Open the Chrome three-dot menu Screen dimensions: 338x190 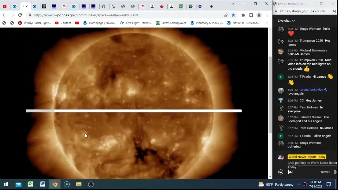point(267,15)
